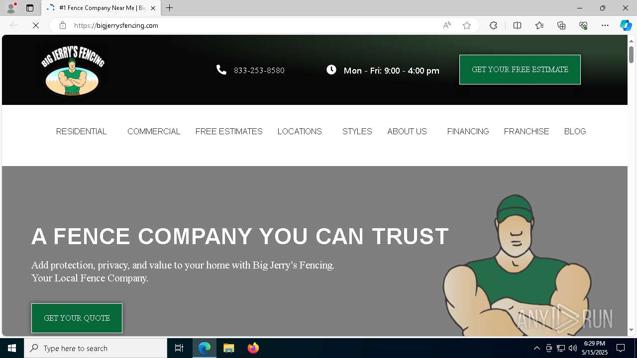This screenshot has height=358, width=637.
Task: Open Read aloud icon in address bar
Action: pyautogui.click(x=447, y=25)
